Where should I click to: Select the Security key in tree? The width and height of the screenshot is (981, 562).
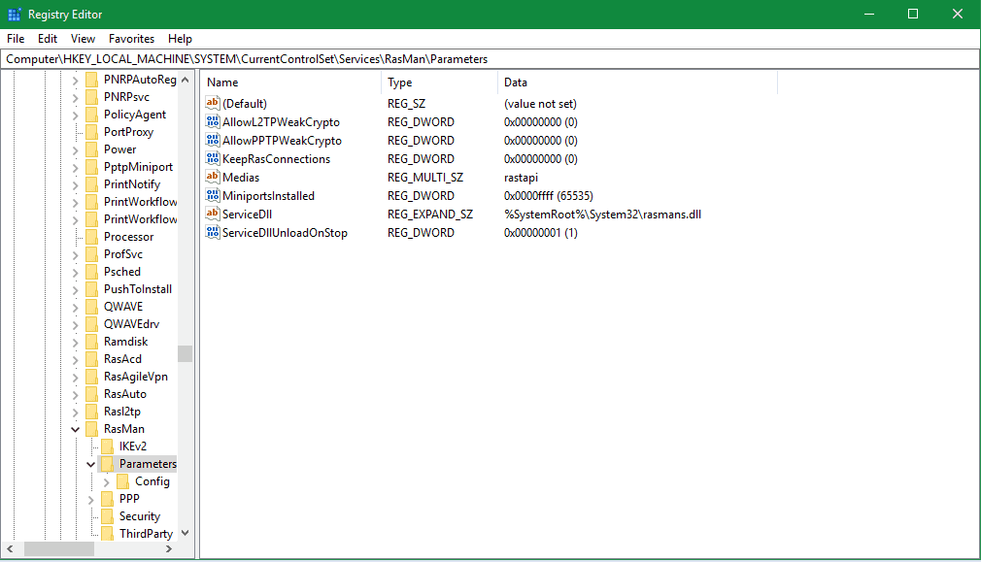[139, 516]
